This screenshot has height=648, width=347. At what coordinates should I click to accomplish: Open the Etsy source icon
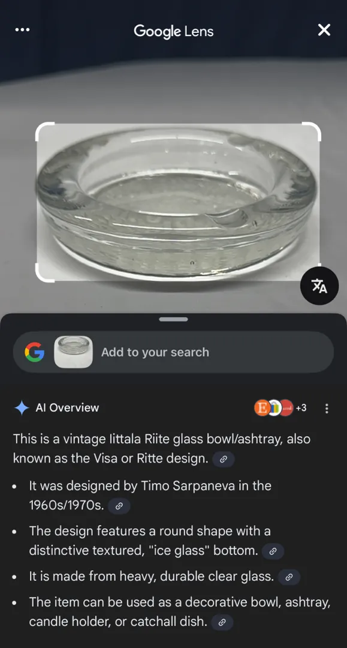point(262,408)
